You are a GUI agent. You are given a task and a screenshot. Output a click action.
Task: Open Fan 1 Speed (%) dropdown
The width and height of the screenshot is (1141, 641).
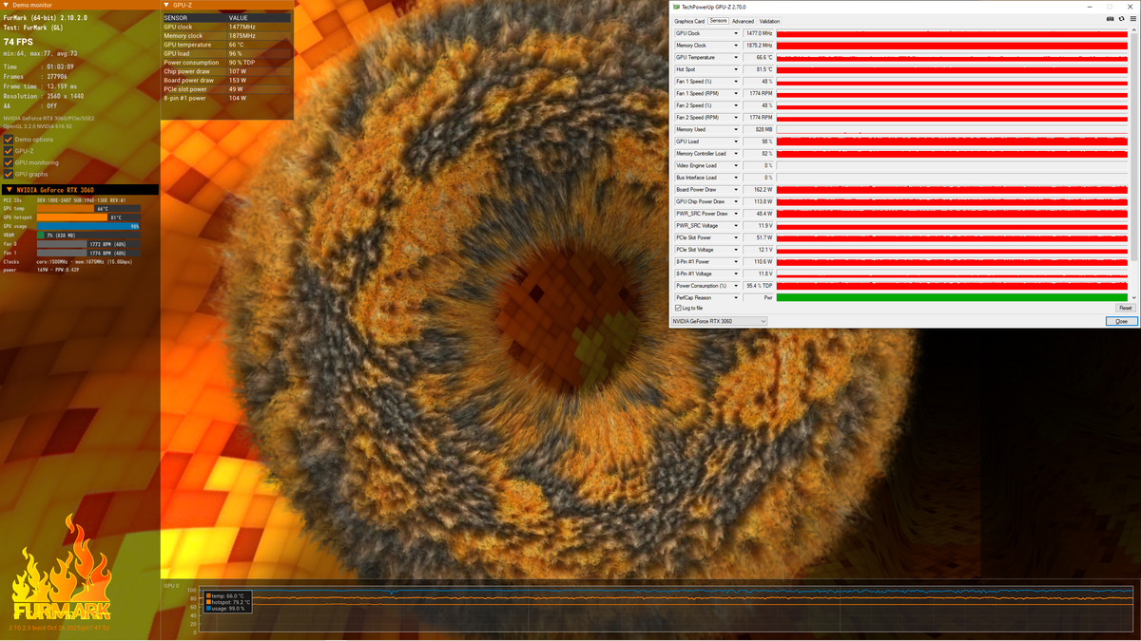pyautogui.click(x=735, y=82)
